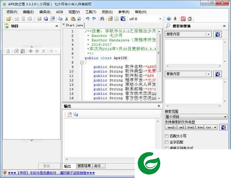Screen dimensions: 231x178
Task: Open the red Weibo icon
Action: click(183, 19)
